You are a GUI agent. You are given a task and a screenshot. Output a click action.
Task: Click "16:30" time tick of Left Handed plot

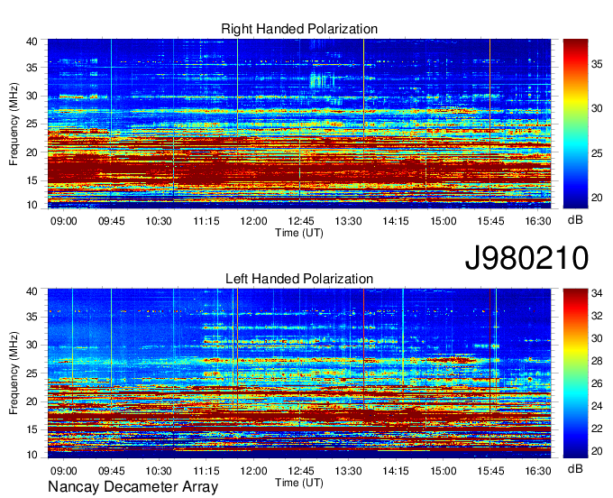pos(538,471)
